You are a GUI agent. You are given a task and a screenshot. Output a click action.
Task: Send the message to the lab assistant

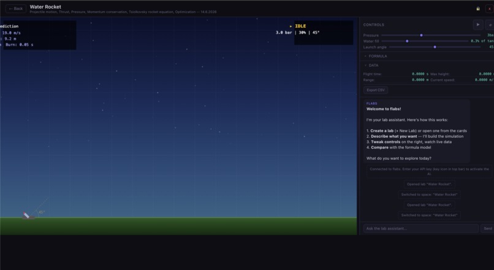pos(487,228)
